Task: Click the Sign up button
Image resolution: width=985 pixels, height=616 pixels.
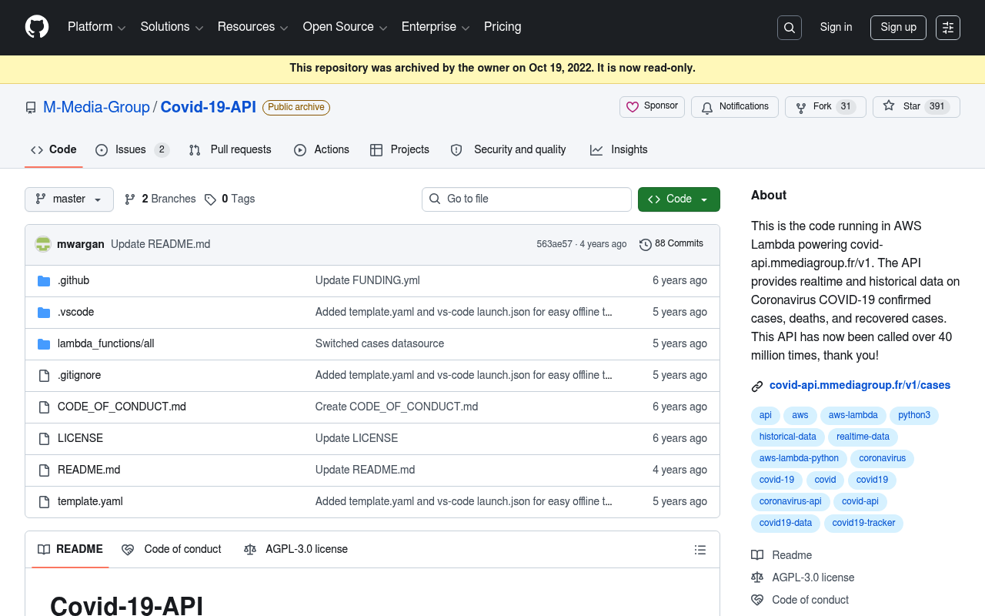Action: coord(898,28)
